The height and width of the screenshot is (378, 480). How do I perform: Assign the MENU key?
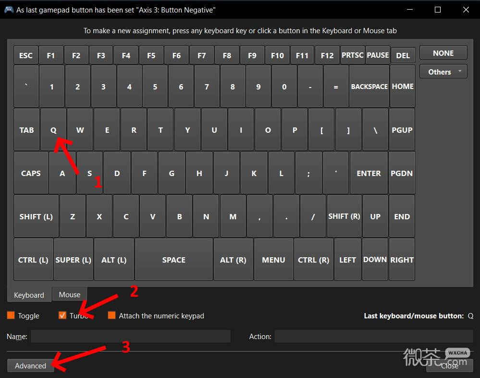click(x=274, y=259)
